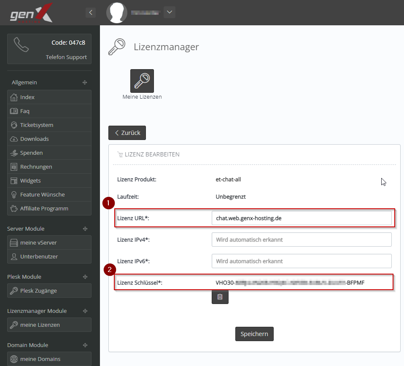Click the Lizenz IPv6 field
Viewport: 404px width, 366px height.
click(301, 261)
